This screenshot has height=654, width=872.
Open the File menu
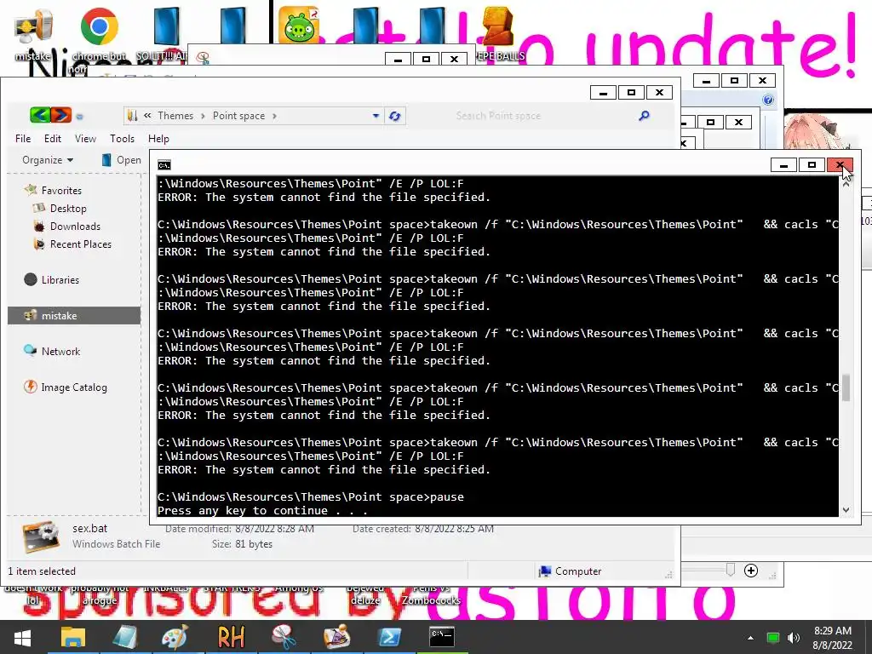point(23,139)
